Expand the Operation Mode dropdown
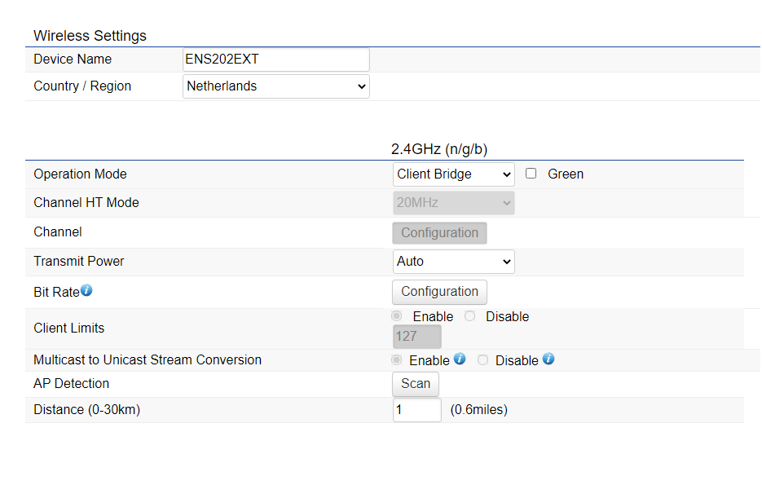 [453, 174]
